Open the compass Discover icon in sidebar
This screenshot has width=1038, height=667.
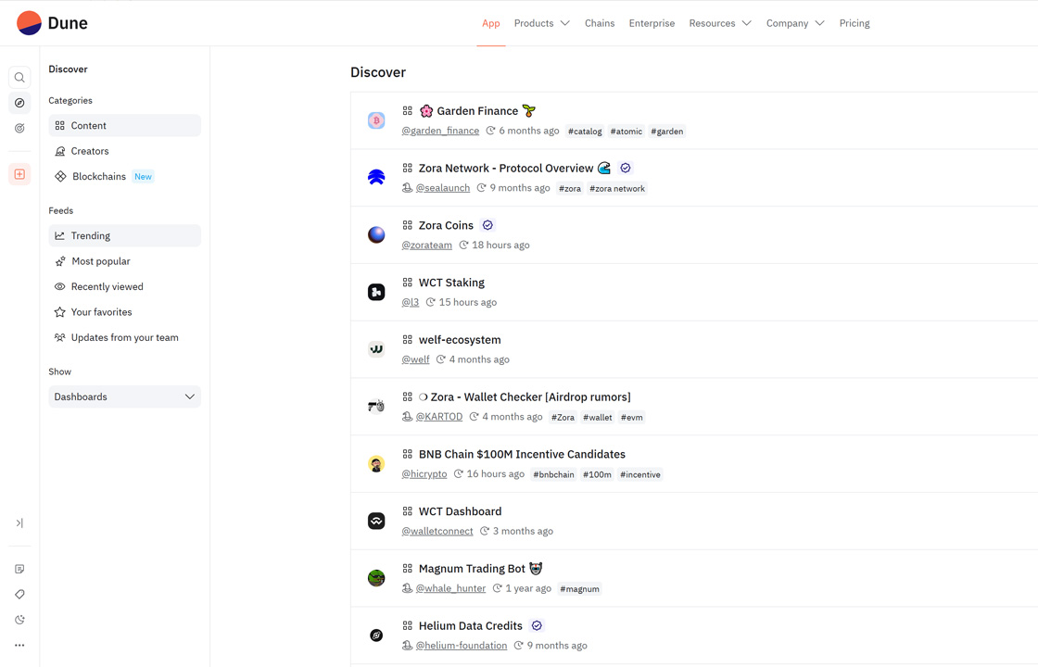coord(19,103)
